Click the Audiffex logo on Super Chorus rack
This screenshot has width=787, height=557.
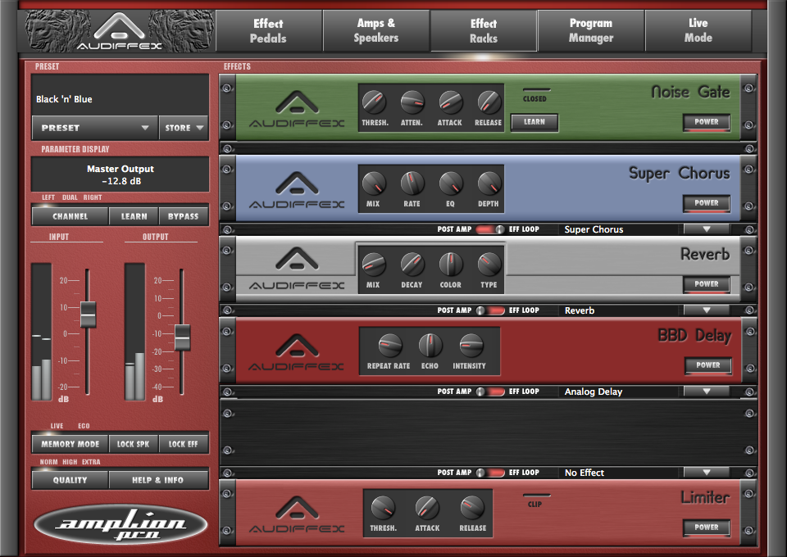coord(297,191)
